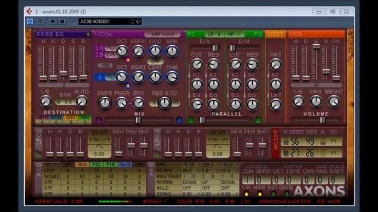Select the LFO1 waveform shape display
The image size is (378, 212).
pos(99,147)
